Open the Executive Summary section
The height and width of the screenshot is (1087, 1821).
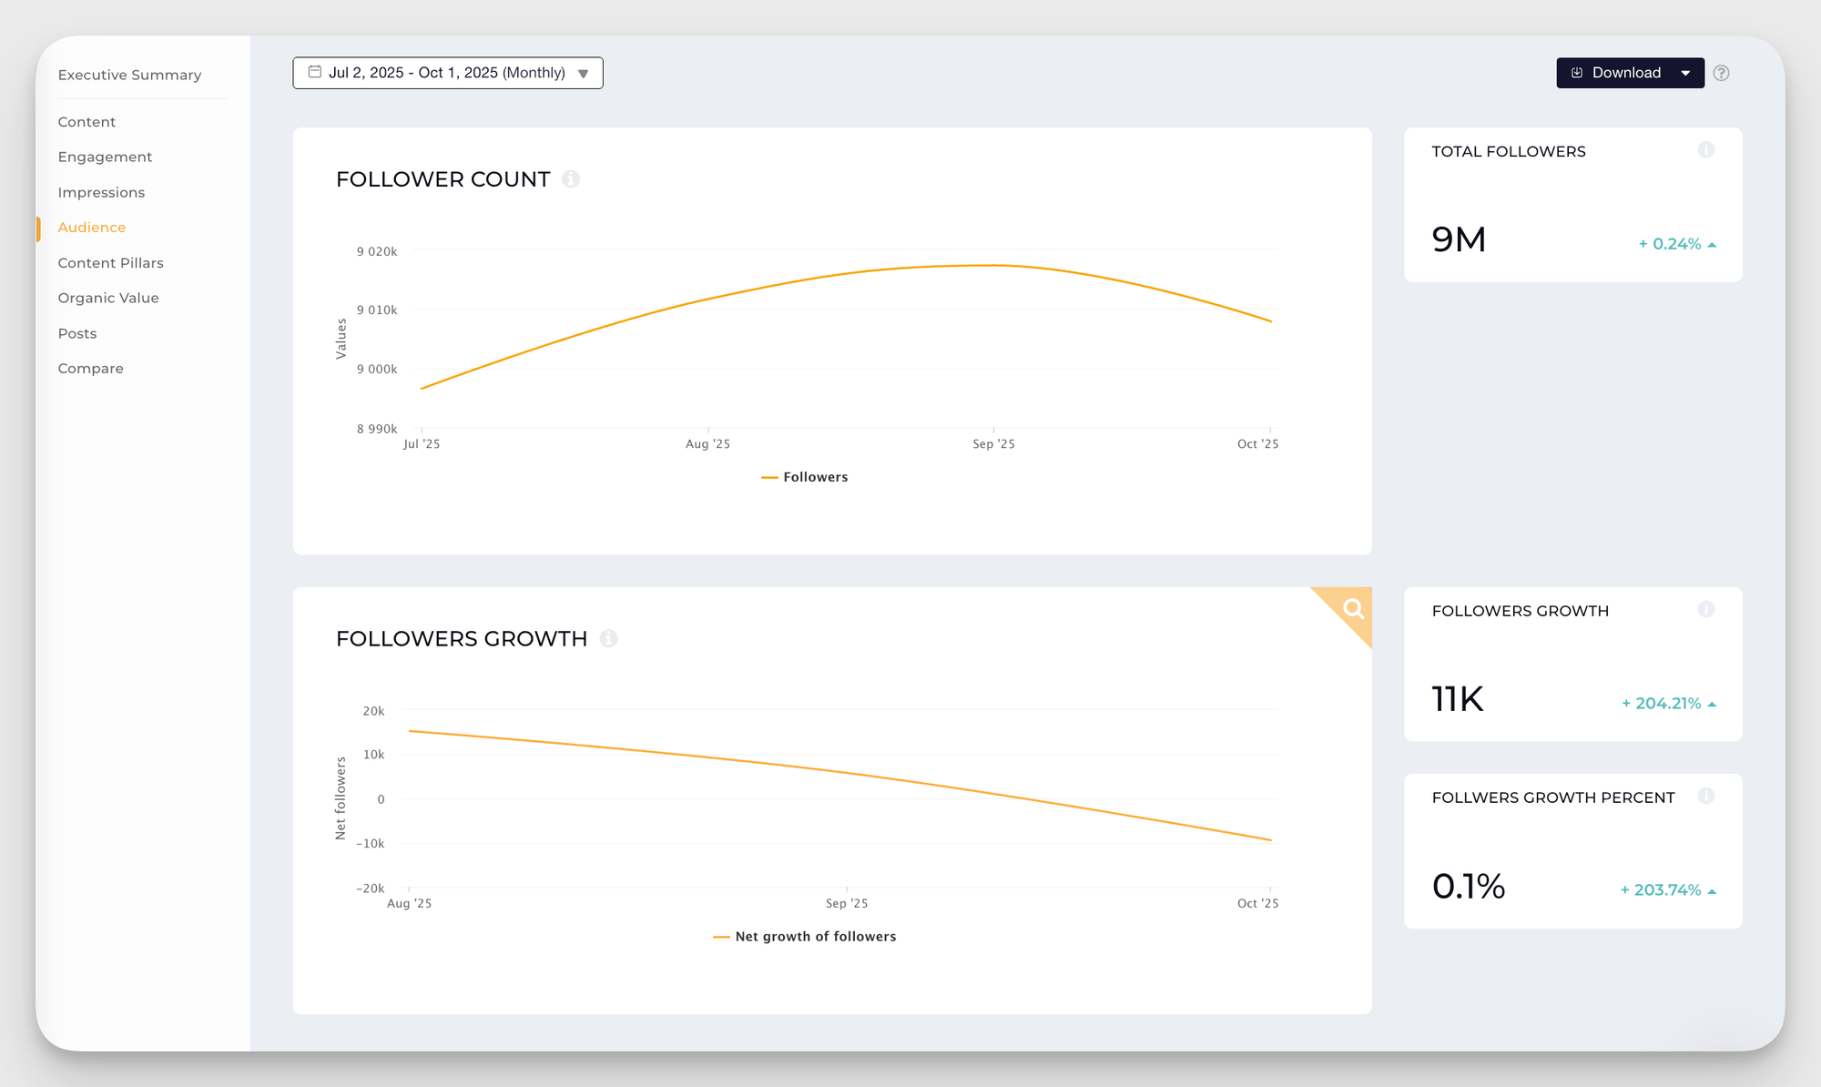point(129,75)
